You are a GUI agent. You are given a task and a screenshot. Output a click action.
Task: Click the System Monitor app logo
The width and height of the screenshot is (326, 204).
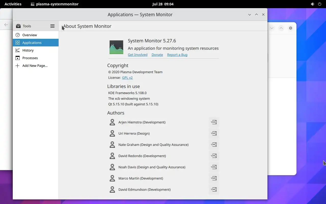[116, 47]
